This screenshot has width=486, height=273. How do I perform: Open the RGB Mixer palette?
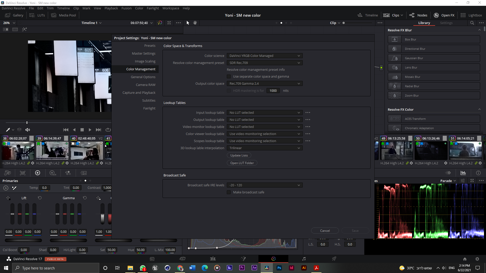pos(68,173)
